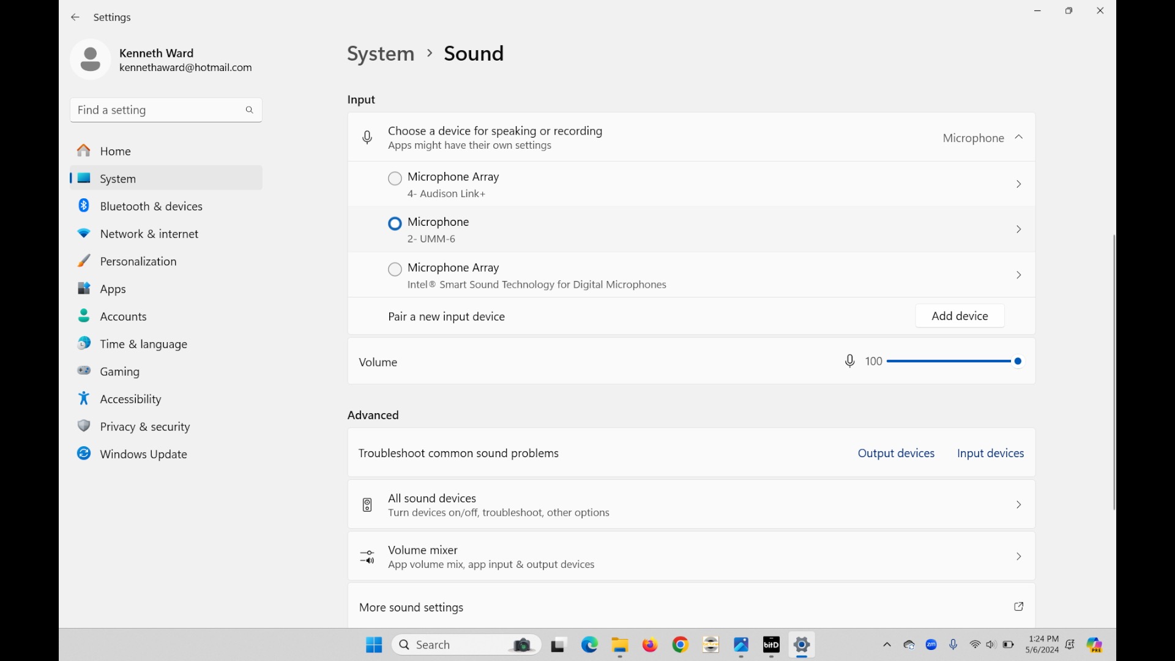Select Intel Smart Sound Microphone Array radio
Viewport: 1175px width, 661px height.
395,269
